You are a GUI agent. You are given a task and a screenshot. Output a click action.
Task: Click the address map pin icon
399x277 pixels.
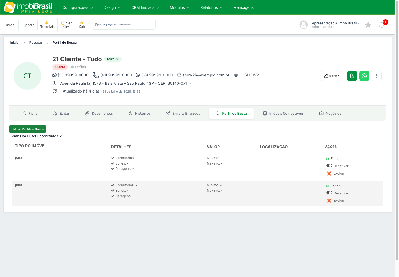55,83
